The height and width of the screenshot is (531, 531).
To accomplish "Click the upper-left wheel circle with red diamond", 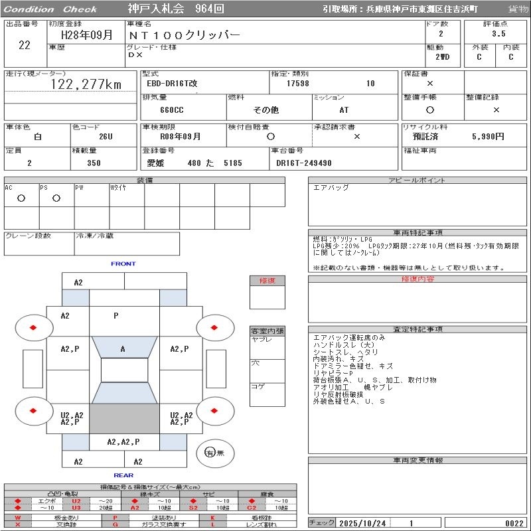I will coord(33,327).
